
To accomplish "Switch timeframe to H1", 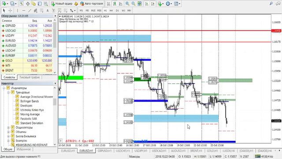I will tap(105, 11).
